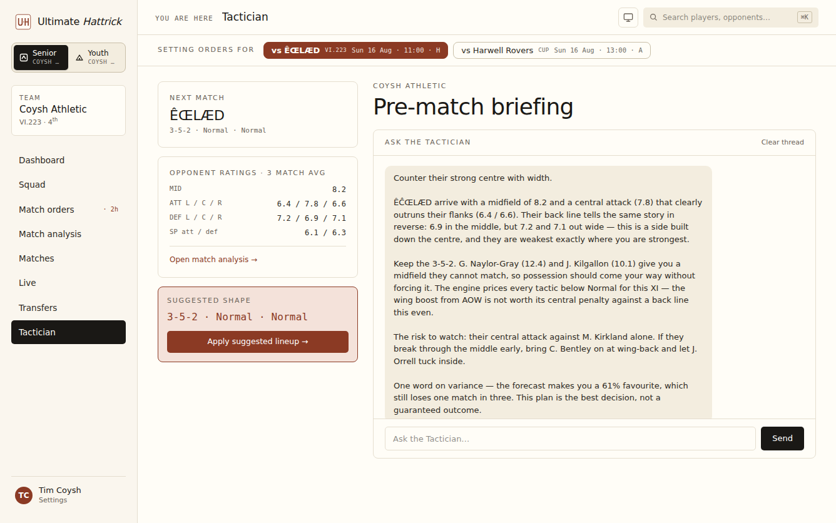Click the search magnifier icon
This screenshot has width=836, height=523.
point(654,18)
